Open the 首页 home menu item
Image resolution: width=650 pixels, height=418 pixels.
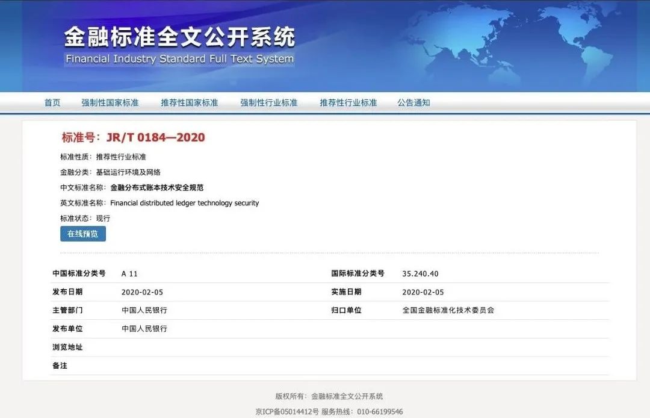[53, 102]
